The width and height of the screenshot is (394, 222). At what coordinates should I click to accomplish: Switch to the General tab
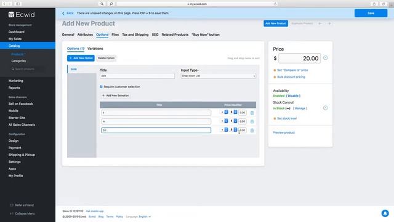[68, 35]
